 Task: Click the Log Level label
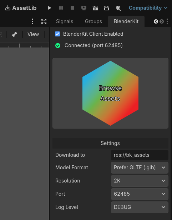[67, 207]
